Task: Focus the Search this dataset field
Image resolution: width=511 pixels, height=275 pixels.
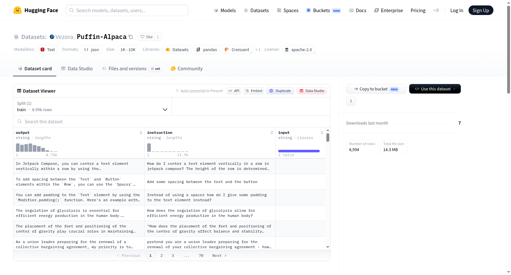Action: point(172,122)
